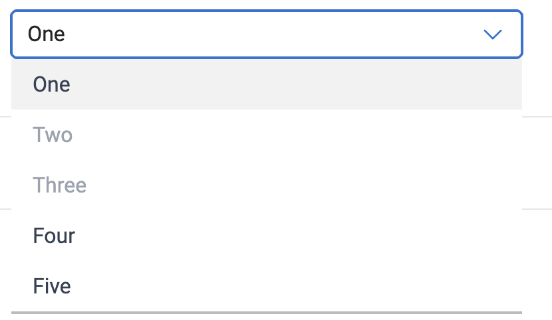This screenshot has width=552, height=320.
Task: Collapse the list using the blue chevron
Action: pos(492,35)
